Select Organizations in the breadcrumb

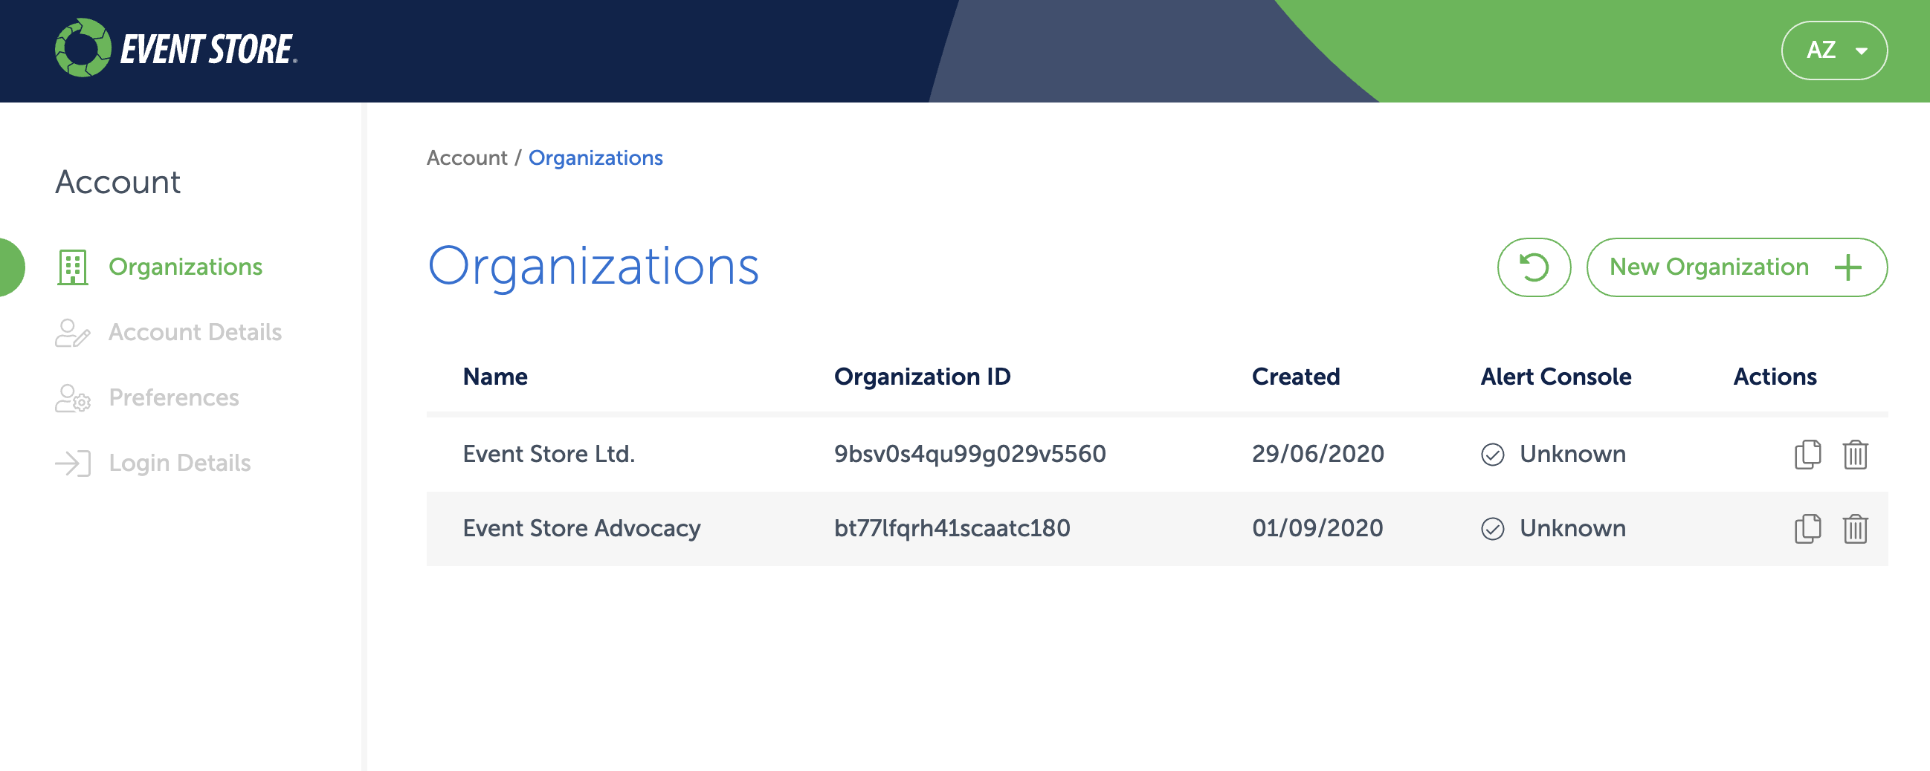(596, 157)
